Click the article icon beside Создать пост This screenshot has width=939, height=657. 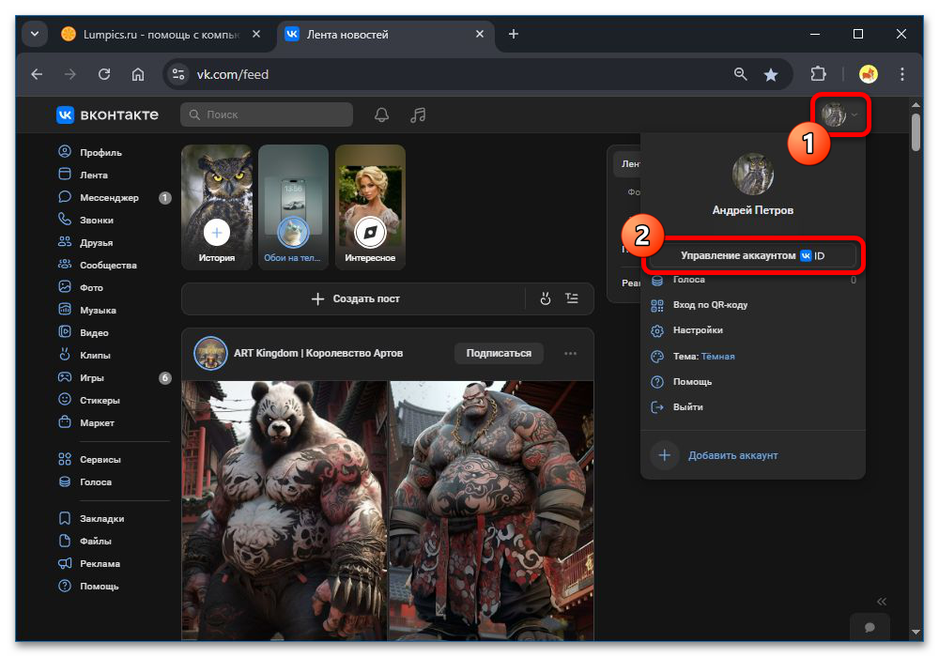[x=572, y=298]
